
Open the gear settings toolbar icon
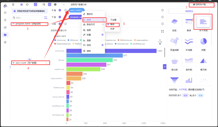click(55, 4)
